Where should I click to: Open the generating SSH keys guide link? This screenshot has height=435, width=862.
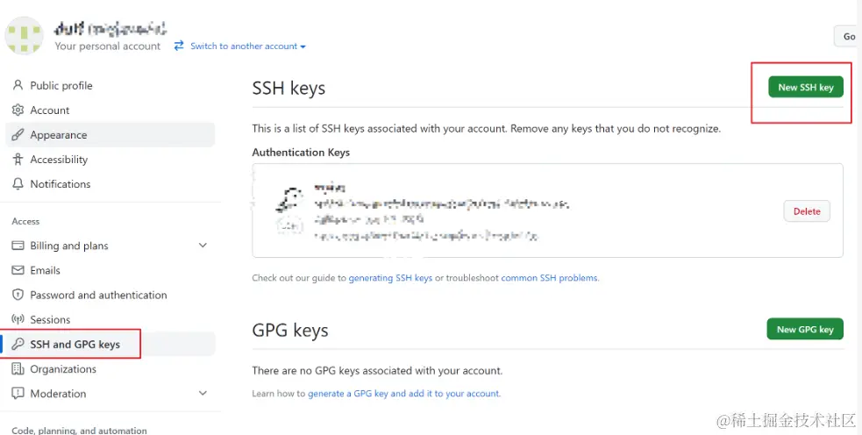point(390,278)
